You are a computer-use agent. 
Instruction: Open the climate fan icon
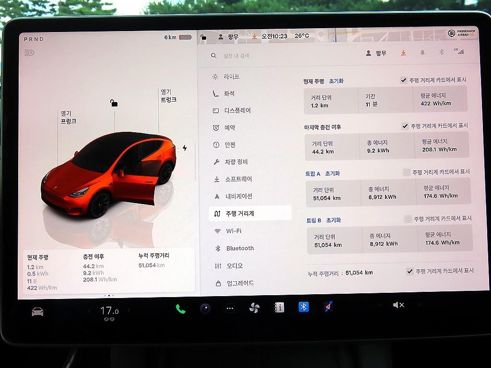click(x=254, y=308)
